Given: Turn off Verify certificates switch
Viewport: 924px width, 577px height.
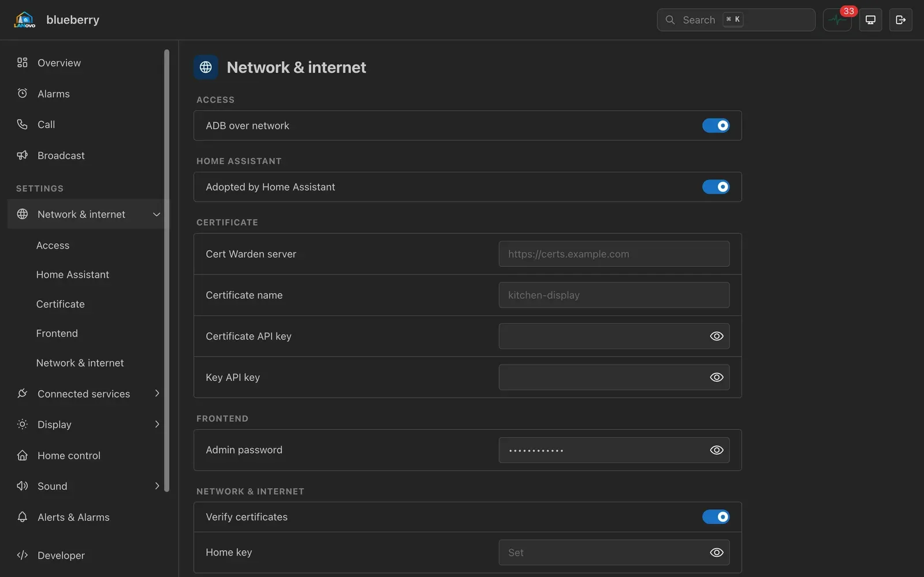Looking at the screenshot, I should 716,517.
